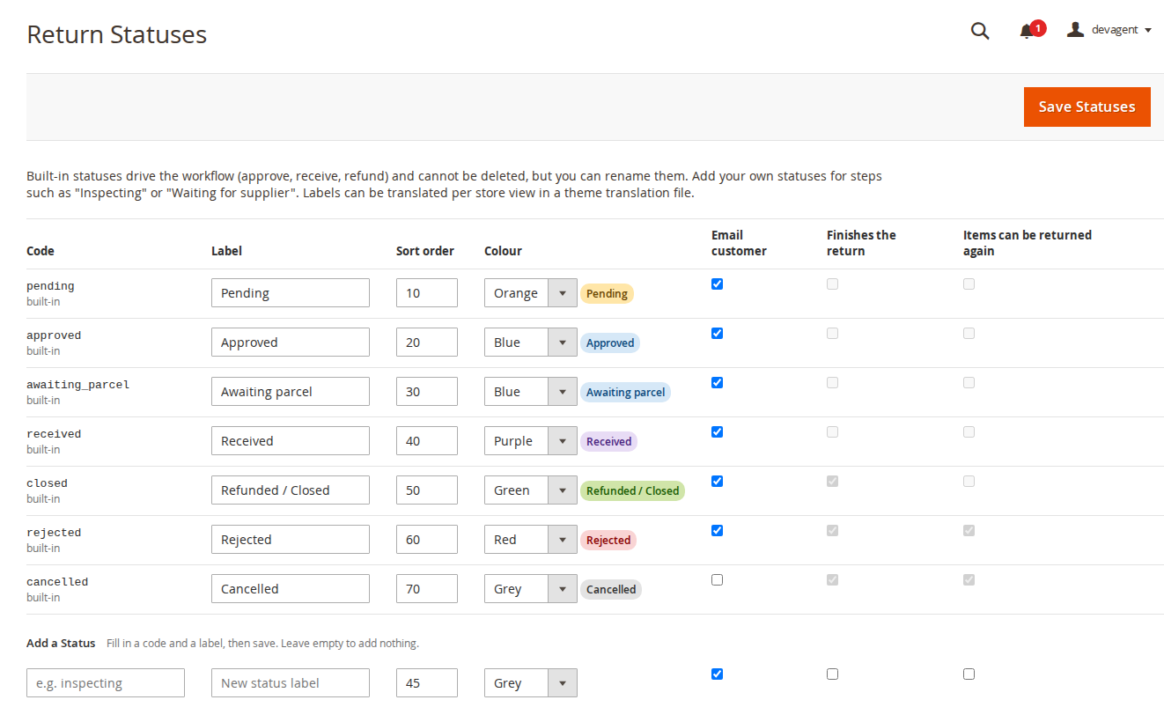1164x722 pixels.
Task: Open Colour dropdown for Awaiting parcel row
Action: click(x=531, y=392)
